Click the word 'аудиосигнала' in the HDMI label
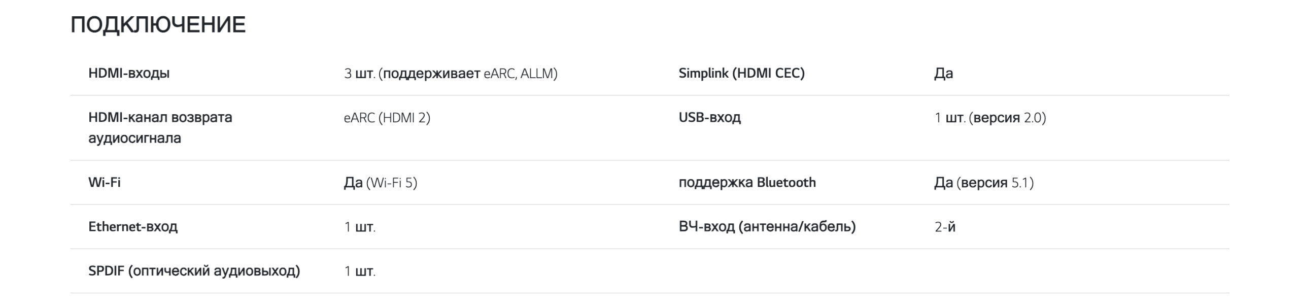 coord(134,138)
